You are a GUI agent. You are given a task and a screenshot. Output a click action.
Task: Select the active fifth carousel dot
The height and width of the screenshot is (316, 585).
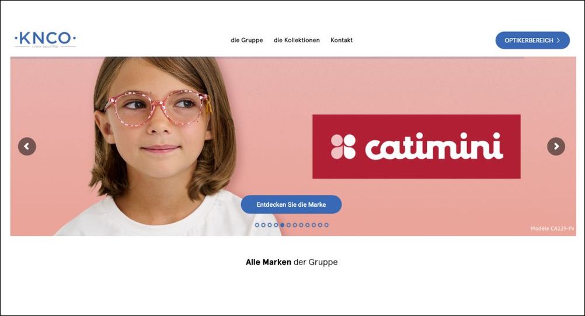[x=283, y=225]
